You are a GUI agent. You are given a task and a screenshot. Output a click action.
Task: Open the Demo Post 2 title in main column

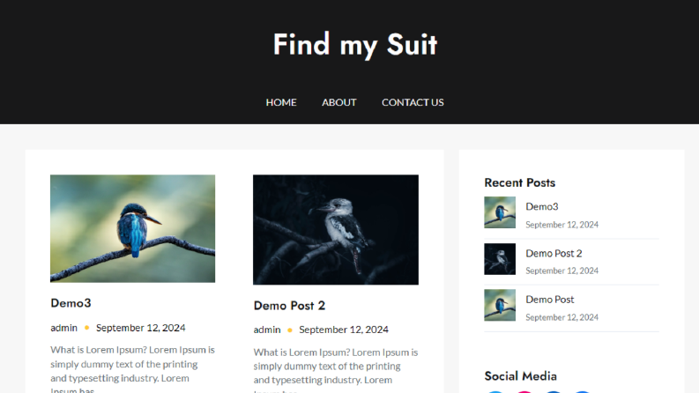point(289,306)
